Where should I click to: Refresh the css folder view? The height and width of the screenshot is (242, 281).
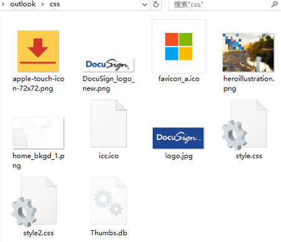(x=156, y=4)
